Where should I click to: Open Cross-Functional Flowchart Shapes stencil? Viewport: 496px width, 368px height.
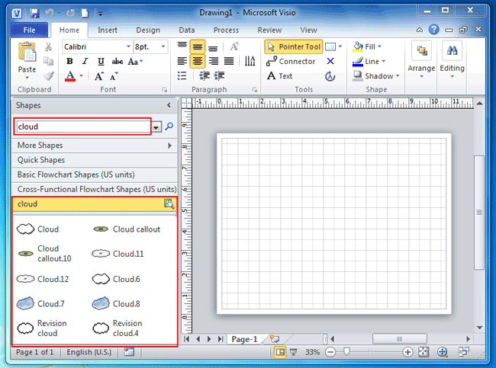(95, 189)
